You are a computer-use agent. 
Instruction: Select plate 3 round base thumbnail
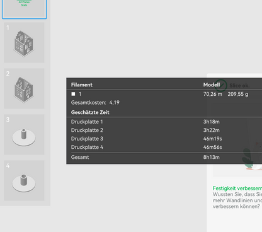click(24, 134)
